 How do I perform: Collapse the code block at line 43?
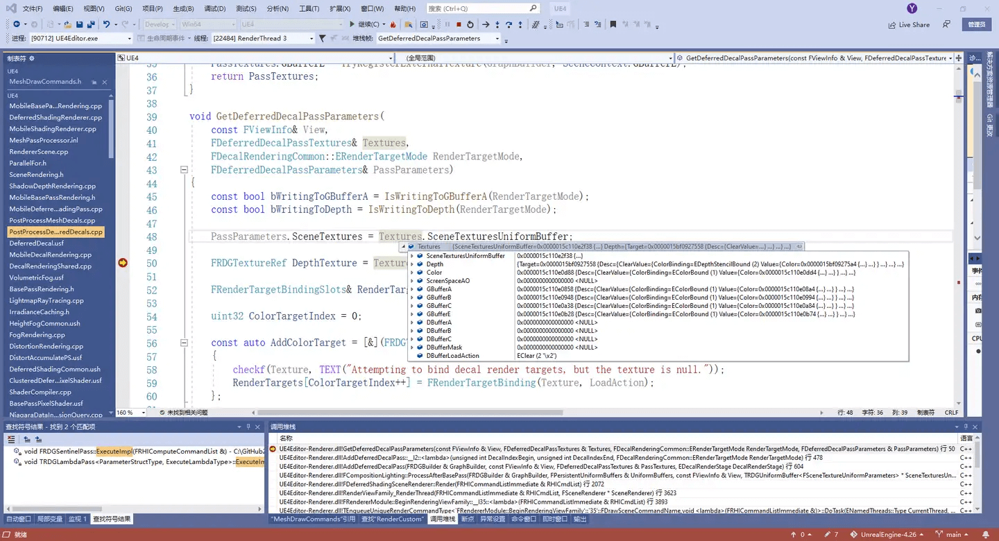(x=184, y=170)
